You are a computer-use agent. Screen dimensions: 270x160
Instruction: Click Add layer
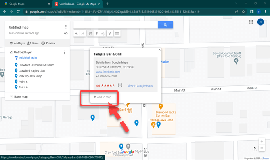click(17, 43)
